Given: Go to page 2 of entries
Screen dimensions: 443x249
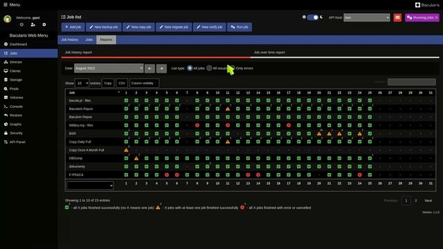Looking at the screenshot, I should click(x=415, y=201).
